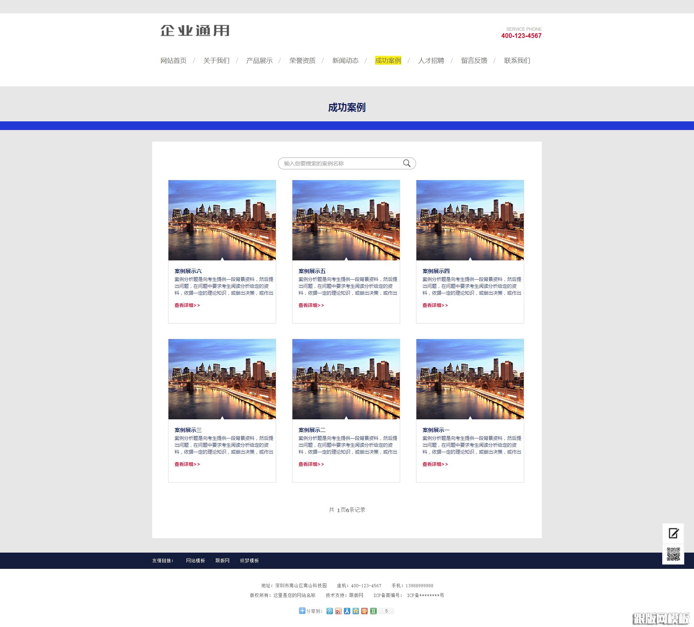The height and width of the screenshot is (627, 694).
Task: Open the 网站模板 friendly link
Action: click(196, 561)
